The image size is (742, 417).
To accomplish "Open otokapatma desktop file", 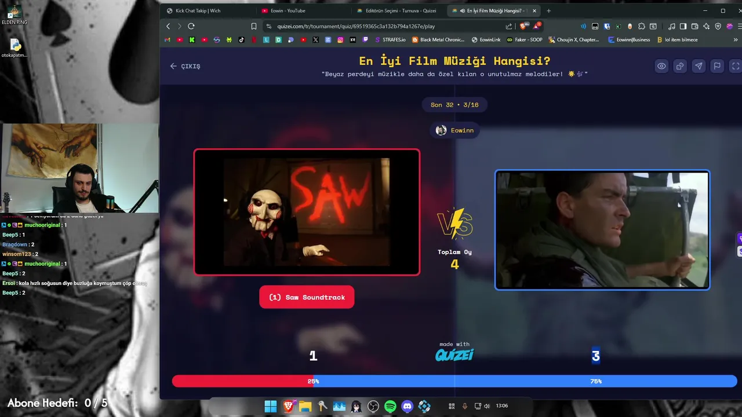I will coord(14,49).
